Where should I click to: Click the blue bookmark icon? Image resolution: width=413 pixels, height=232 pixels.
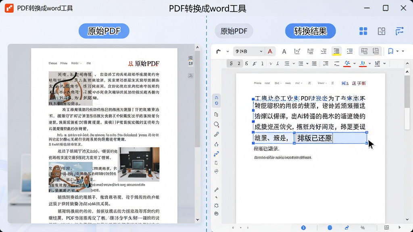click(x=390, y=51)
